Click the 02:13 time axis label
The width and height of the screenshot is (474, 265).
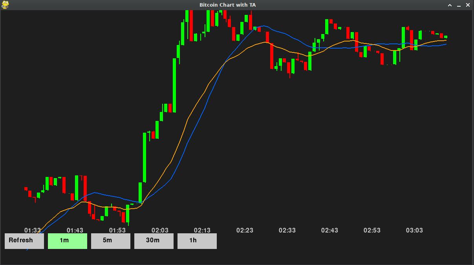coord(202,230)
